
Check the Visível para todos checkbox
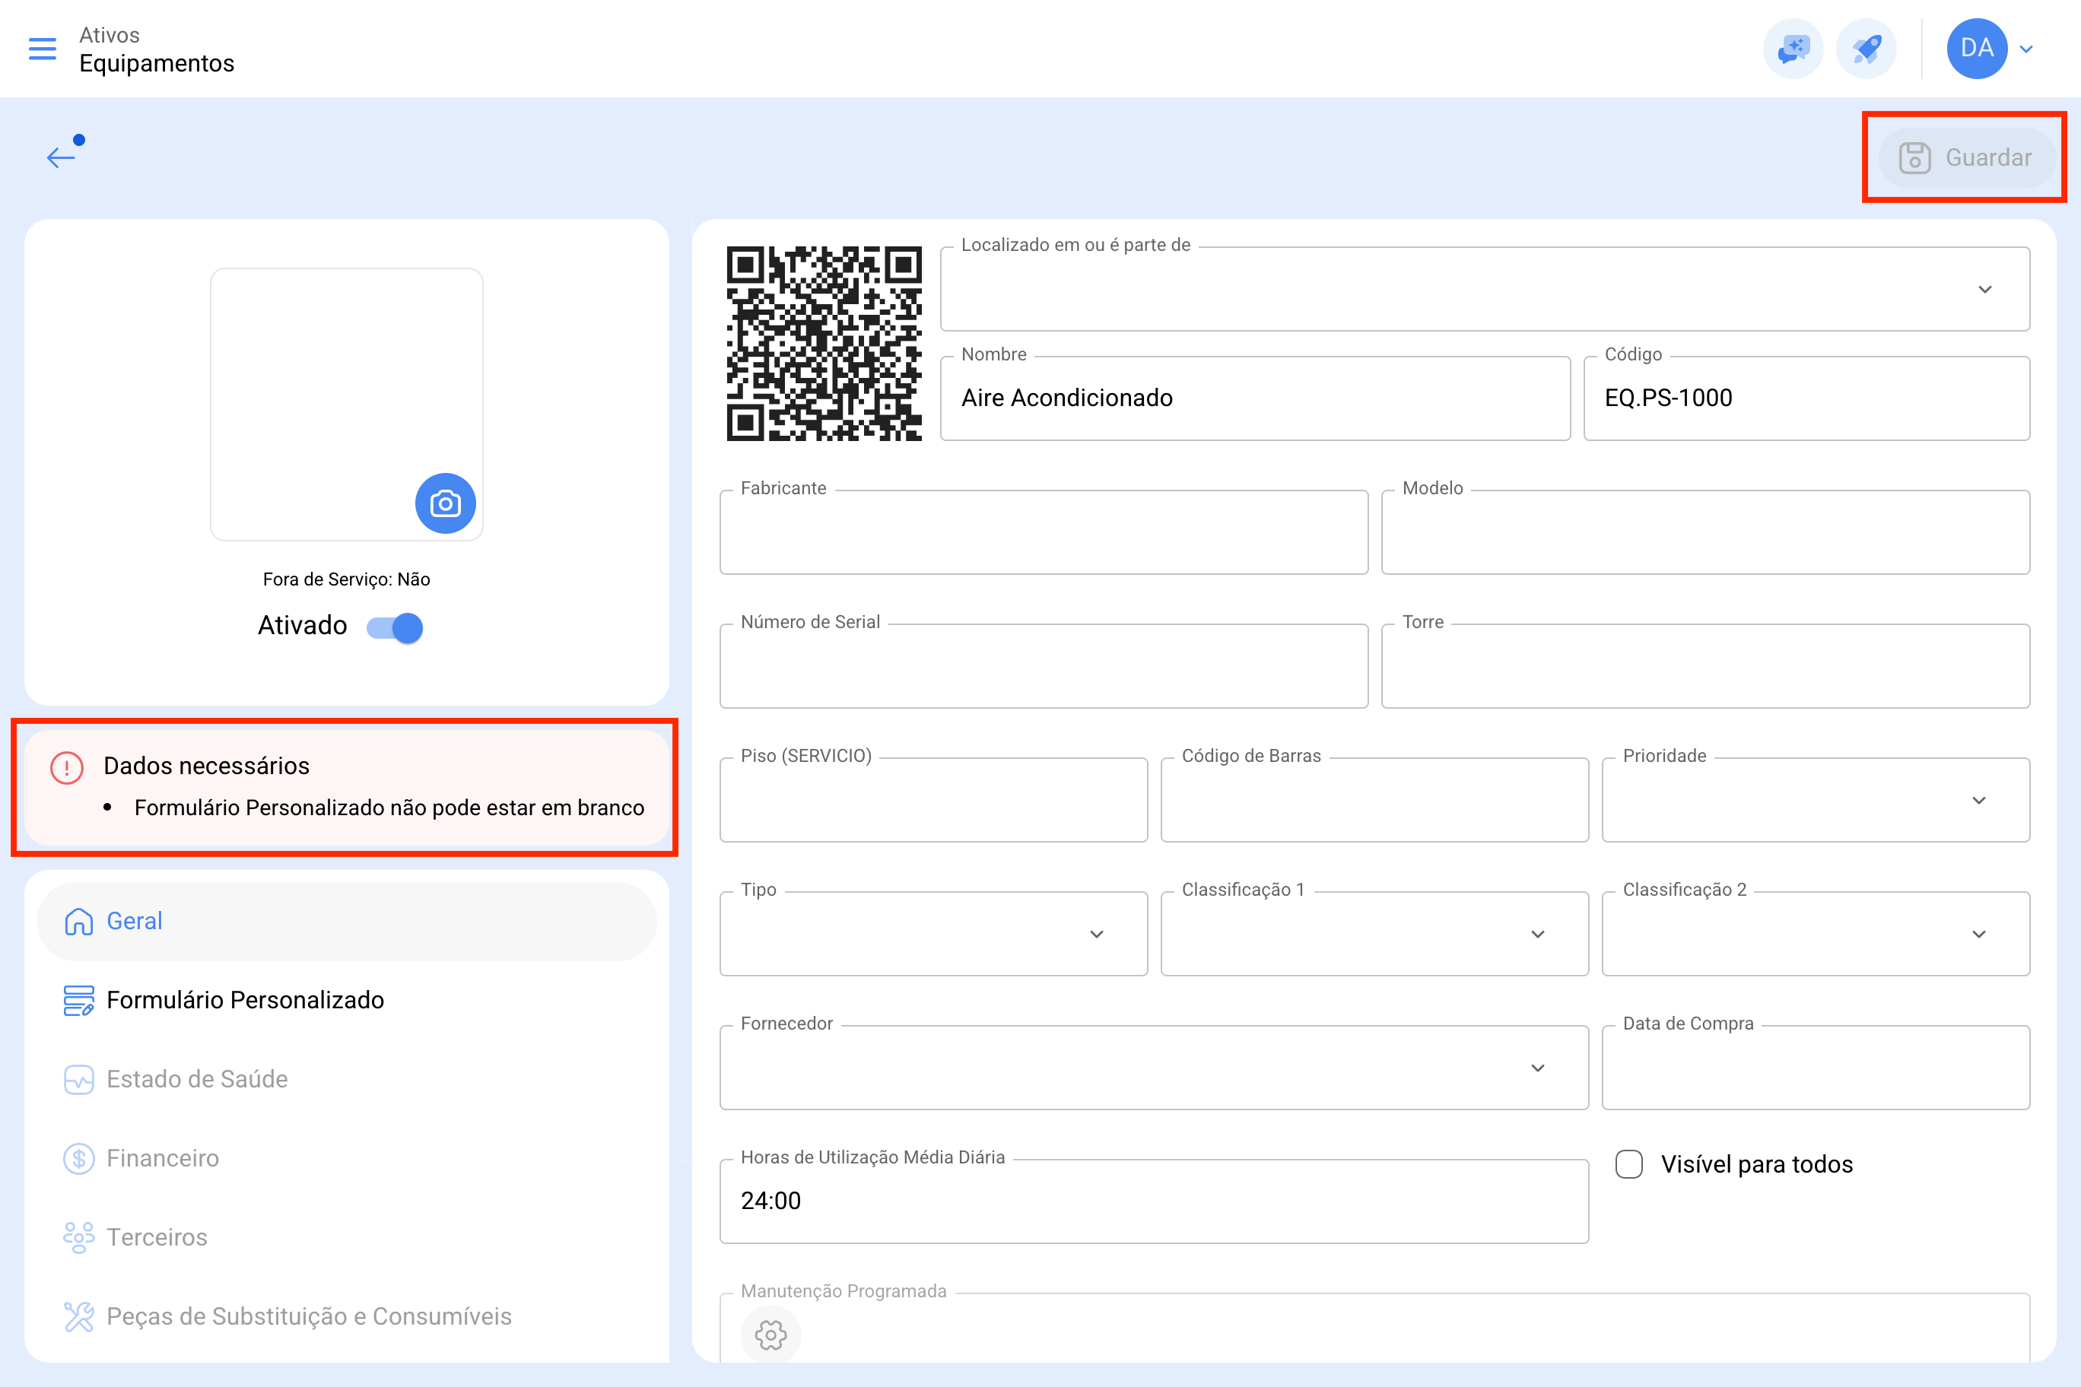click(1629, 1164)
